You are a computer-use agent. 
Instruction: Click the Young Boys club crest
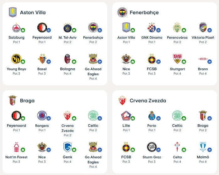(16, 59)
